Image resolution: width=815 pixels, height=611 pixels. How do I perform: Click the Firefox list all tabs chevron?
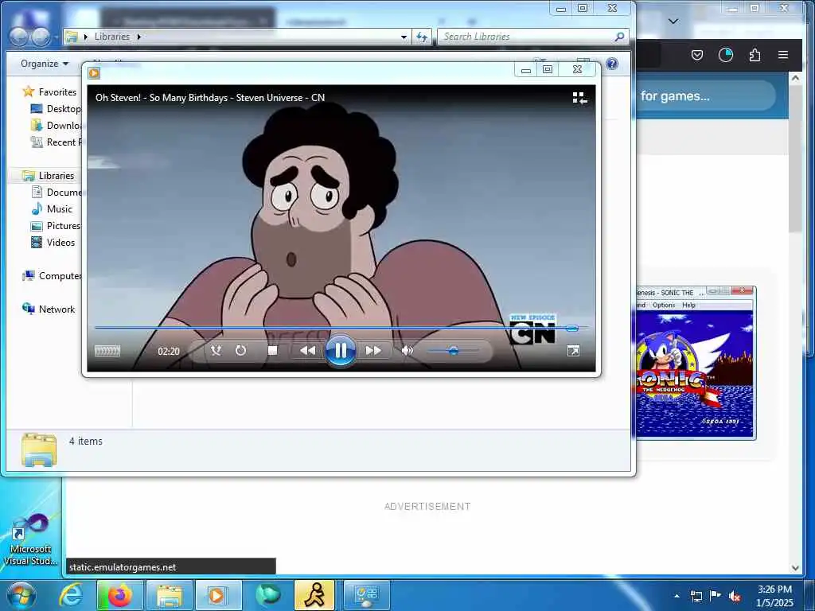click(673, 21)
